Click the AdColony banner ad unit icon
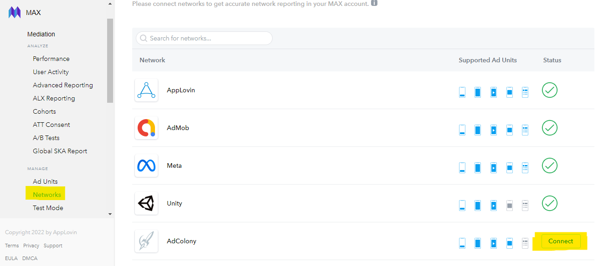609x266 pixels. 462,243
